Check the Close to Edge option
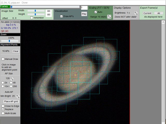This screenshot has height=124, width=166. 3,106
